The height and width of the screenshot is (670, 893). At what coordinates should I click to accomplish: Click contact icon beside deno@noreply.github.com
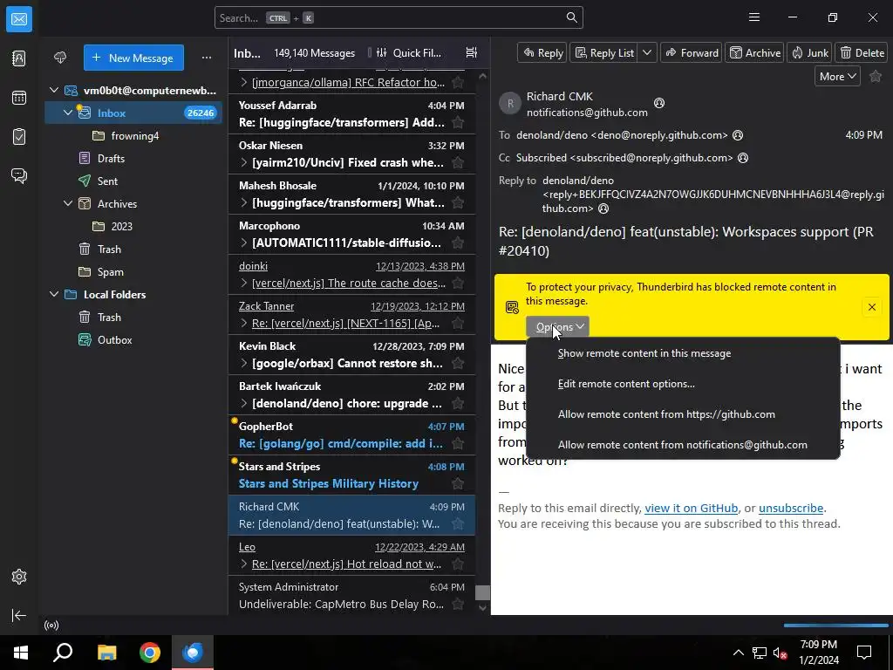pyautogui.click(x=738, y=135)
